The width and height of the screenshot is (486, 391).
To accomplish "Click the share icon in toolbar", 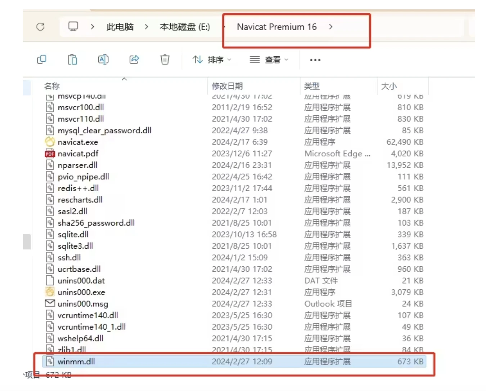I will pos(134,59).
